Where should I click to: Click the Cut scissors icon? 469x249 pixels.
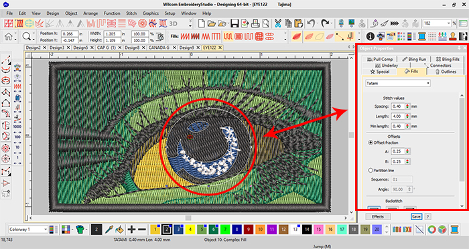click(278, 23)
